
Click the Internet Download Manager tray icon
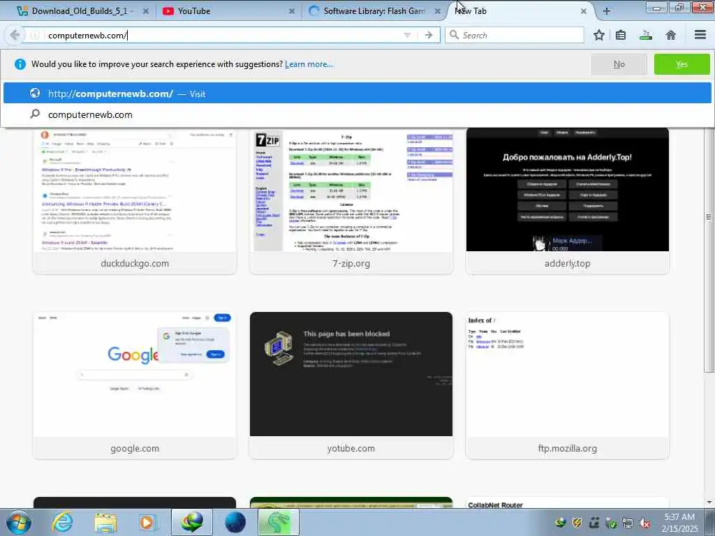pos(561,523)
